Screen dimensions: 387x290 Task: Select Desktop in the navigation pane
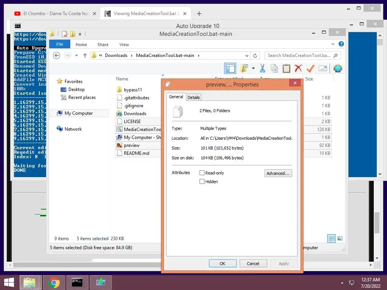tap(76, 89)
